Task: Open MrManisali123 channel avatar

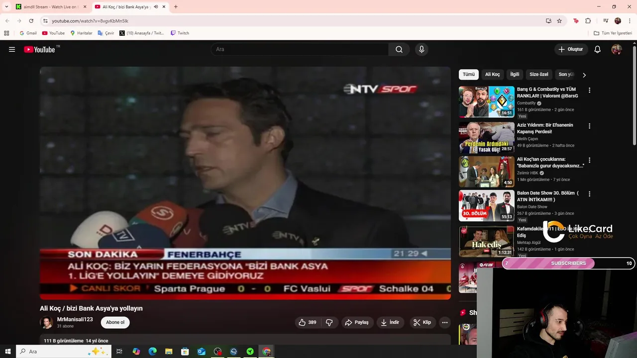Action: coord(46,322)
